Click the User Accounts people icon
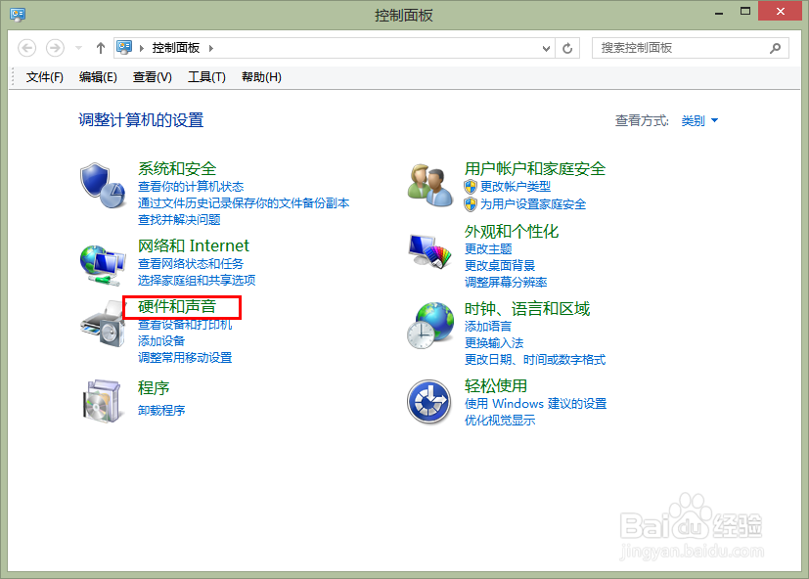Screen dimensions: 809x579 pos(430,185)
